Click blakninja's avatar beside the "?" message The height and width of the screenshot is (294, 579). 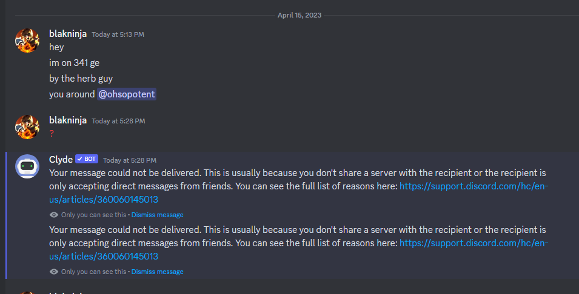click(x=27, y=126)
